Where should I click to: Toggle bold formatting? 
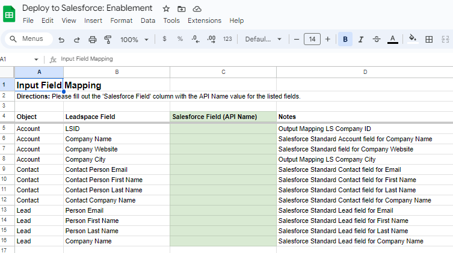(345, 39)
